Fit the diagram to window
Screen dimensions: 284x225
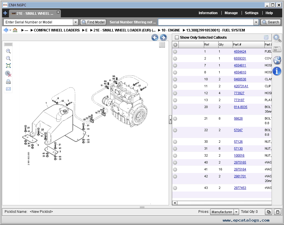pos(8,66)
